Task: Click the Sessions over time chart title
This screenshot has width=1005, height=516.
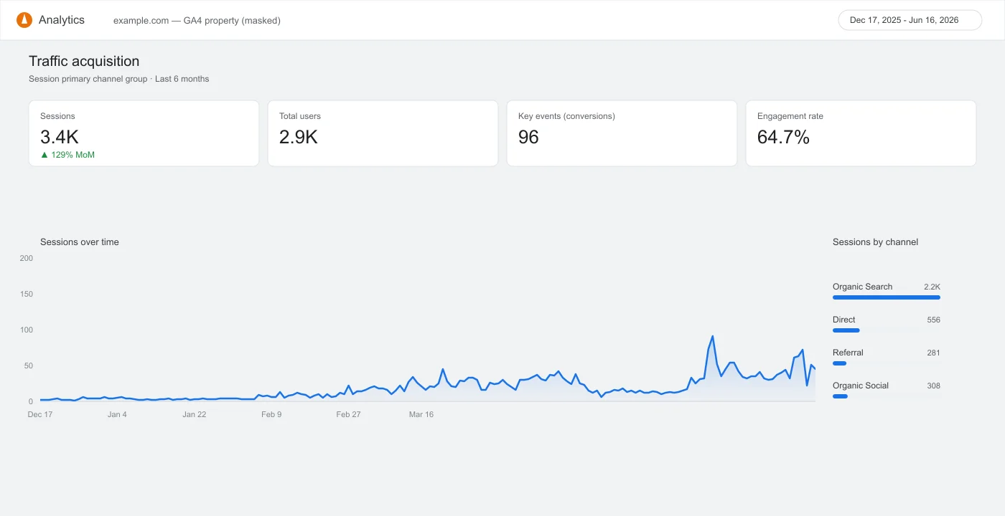Action: click(x=80, y=242)
